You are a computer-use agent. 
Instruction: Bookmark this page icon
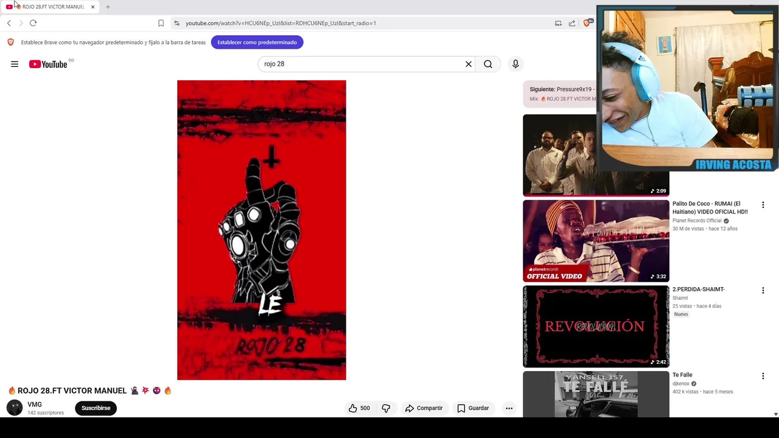point(161,23)
